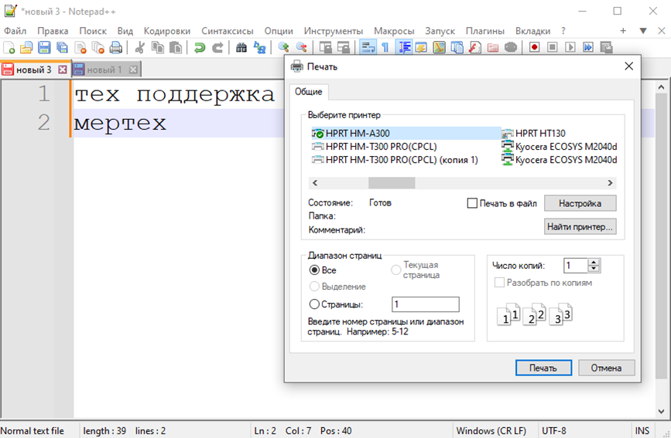
Task: Click the Replace toolbar icon
Action: 259,47
